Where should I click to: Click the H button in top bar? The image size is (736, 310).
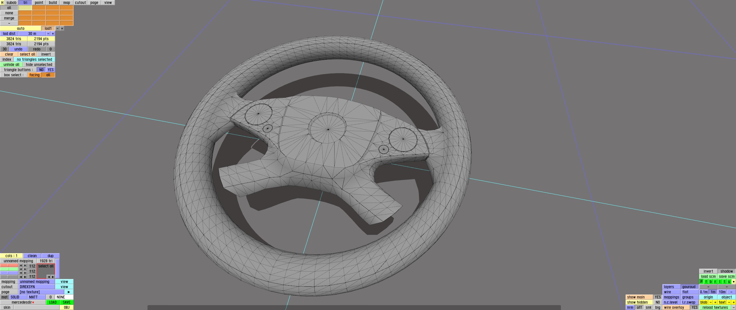pos(2,3)
